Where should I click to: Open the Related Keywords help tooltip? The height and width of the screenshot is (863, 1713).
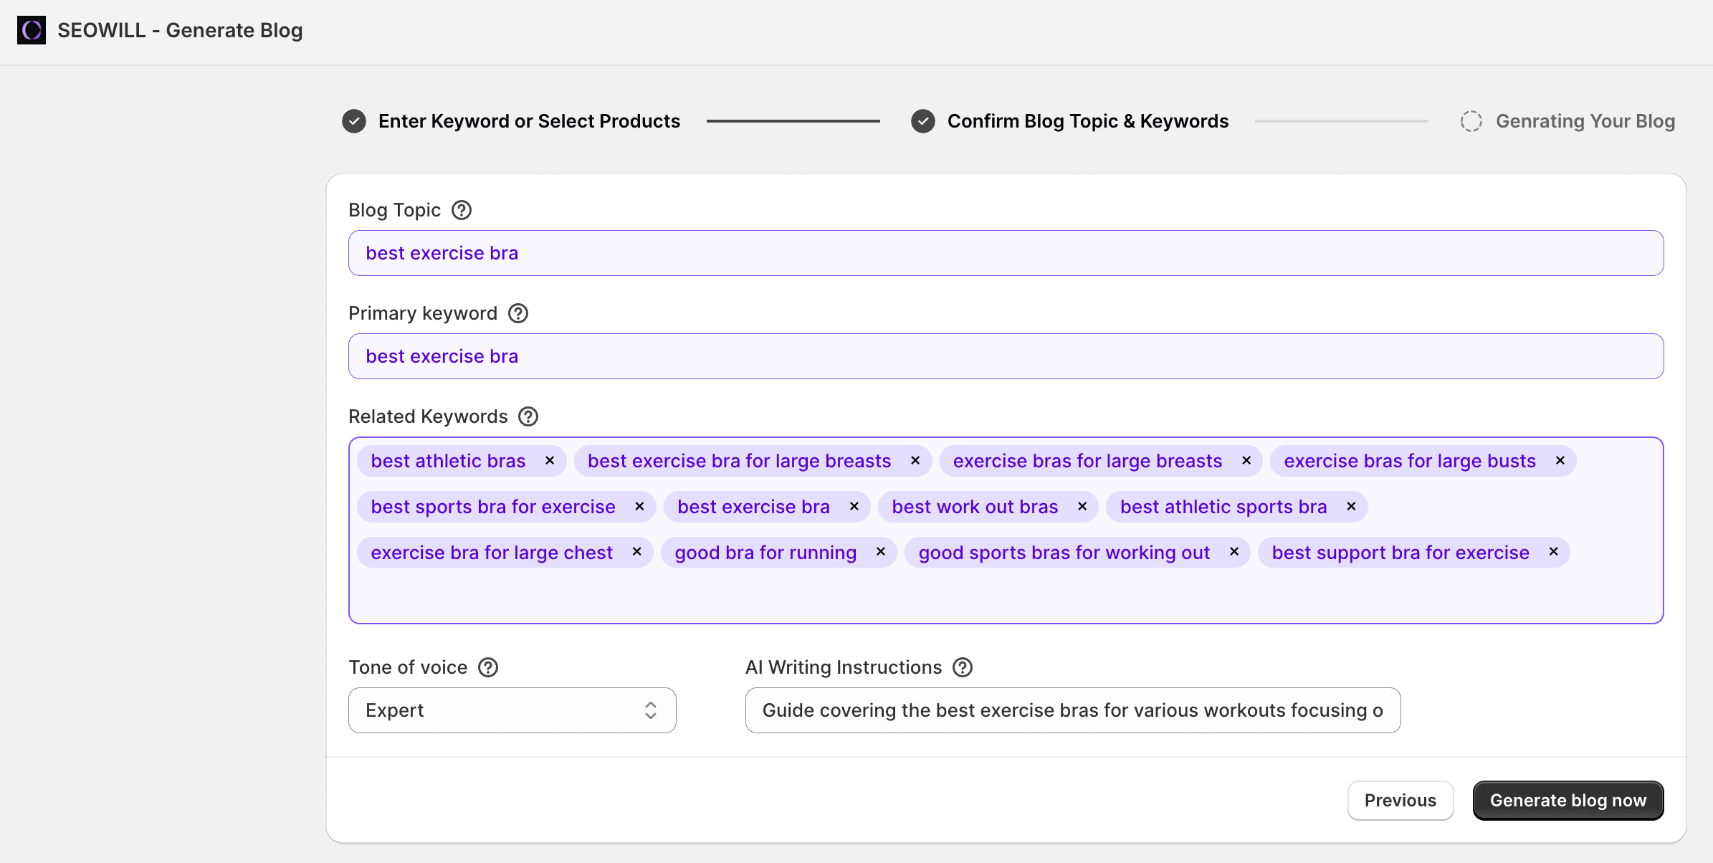tap(528, 416)
